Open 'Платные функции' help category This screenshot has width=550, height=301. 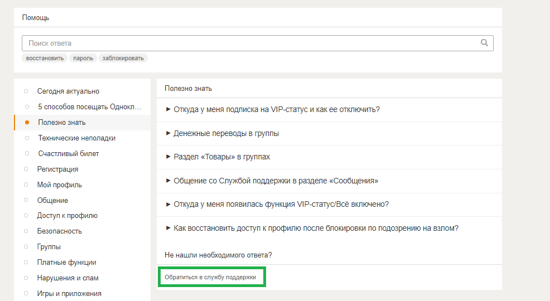66,262
